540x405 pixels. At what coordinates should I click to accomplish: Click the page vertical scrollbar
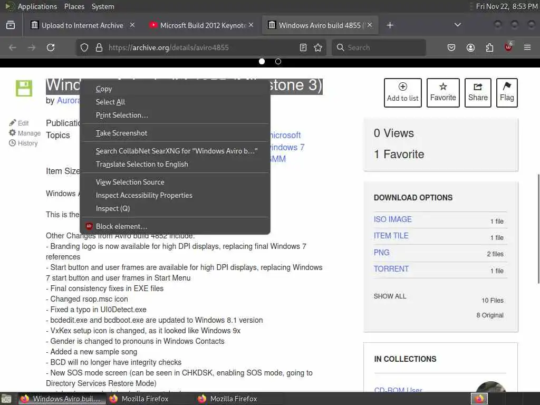pyautogui.click(x=538, y=229)
